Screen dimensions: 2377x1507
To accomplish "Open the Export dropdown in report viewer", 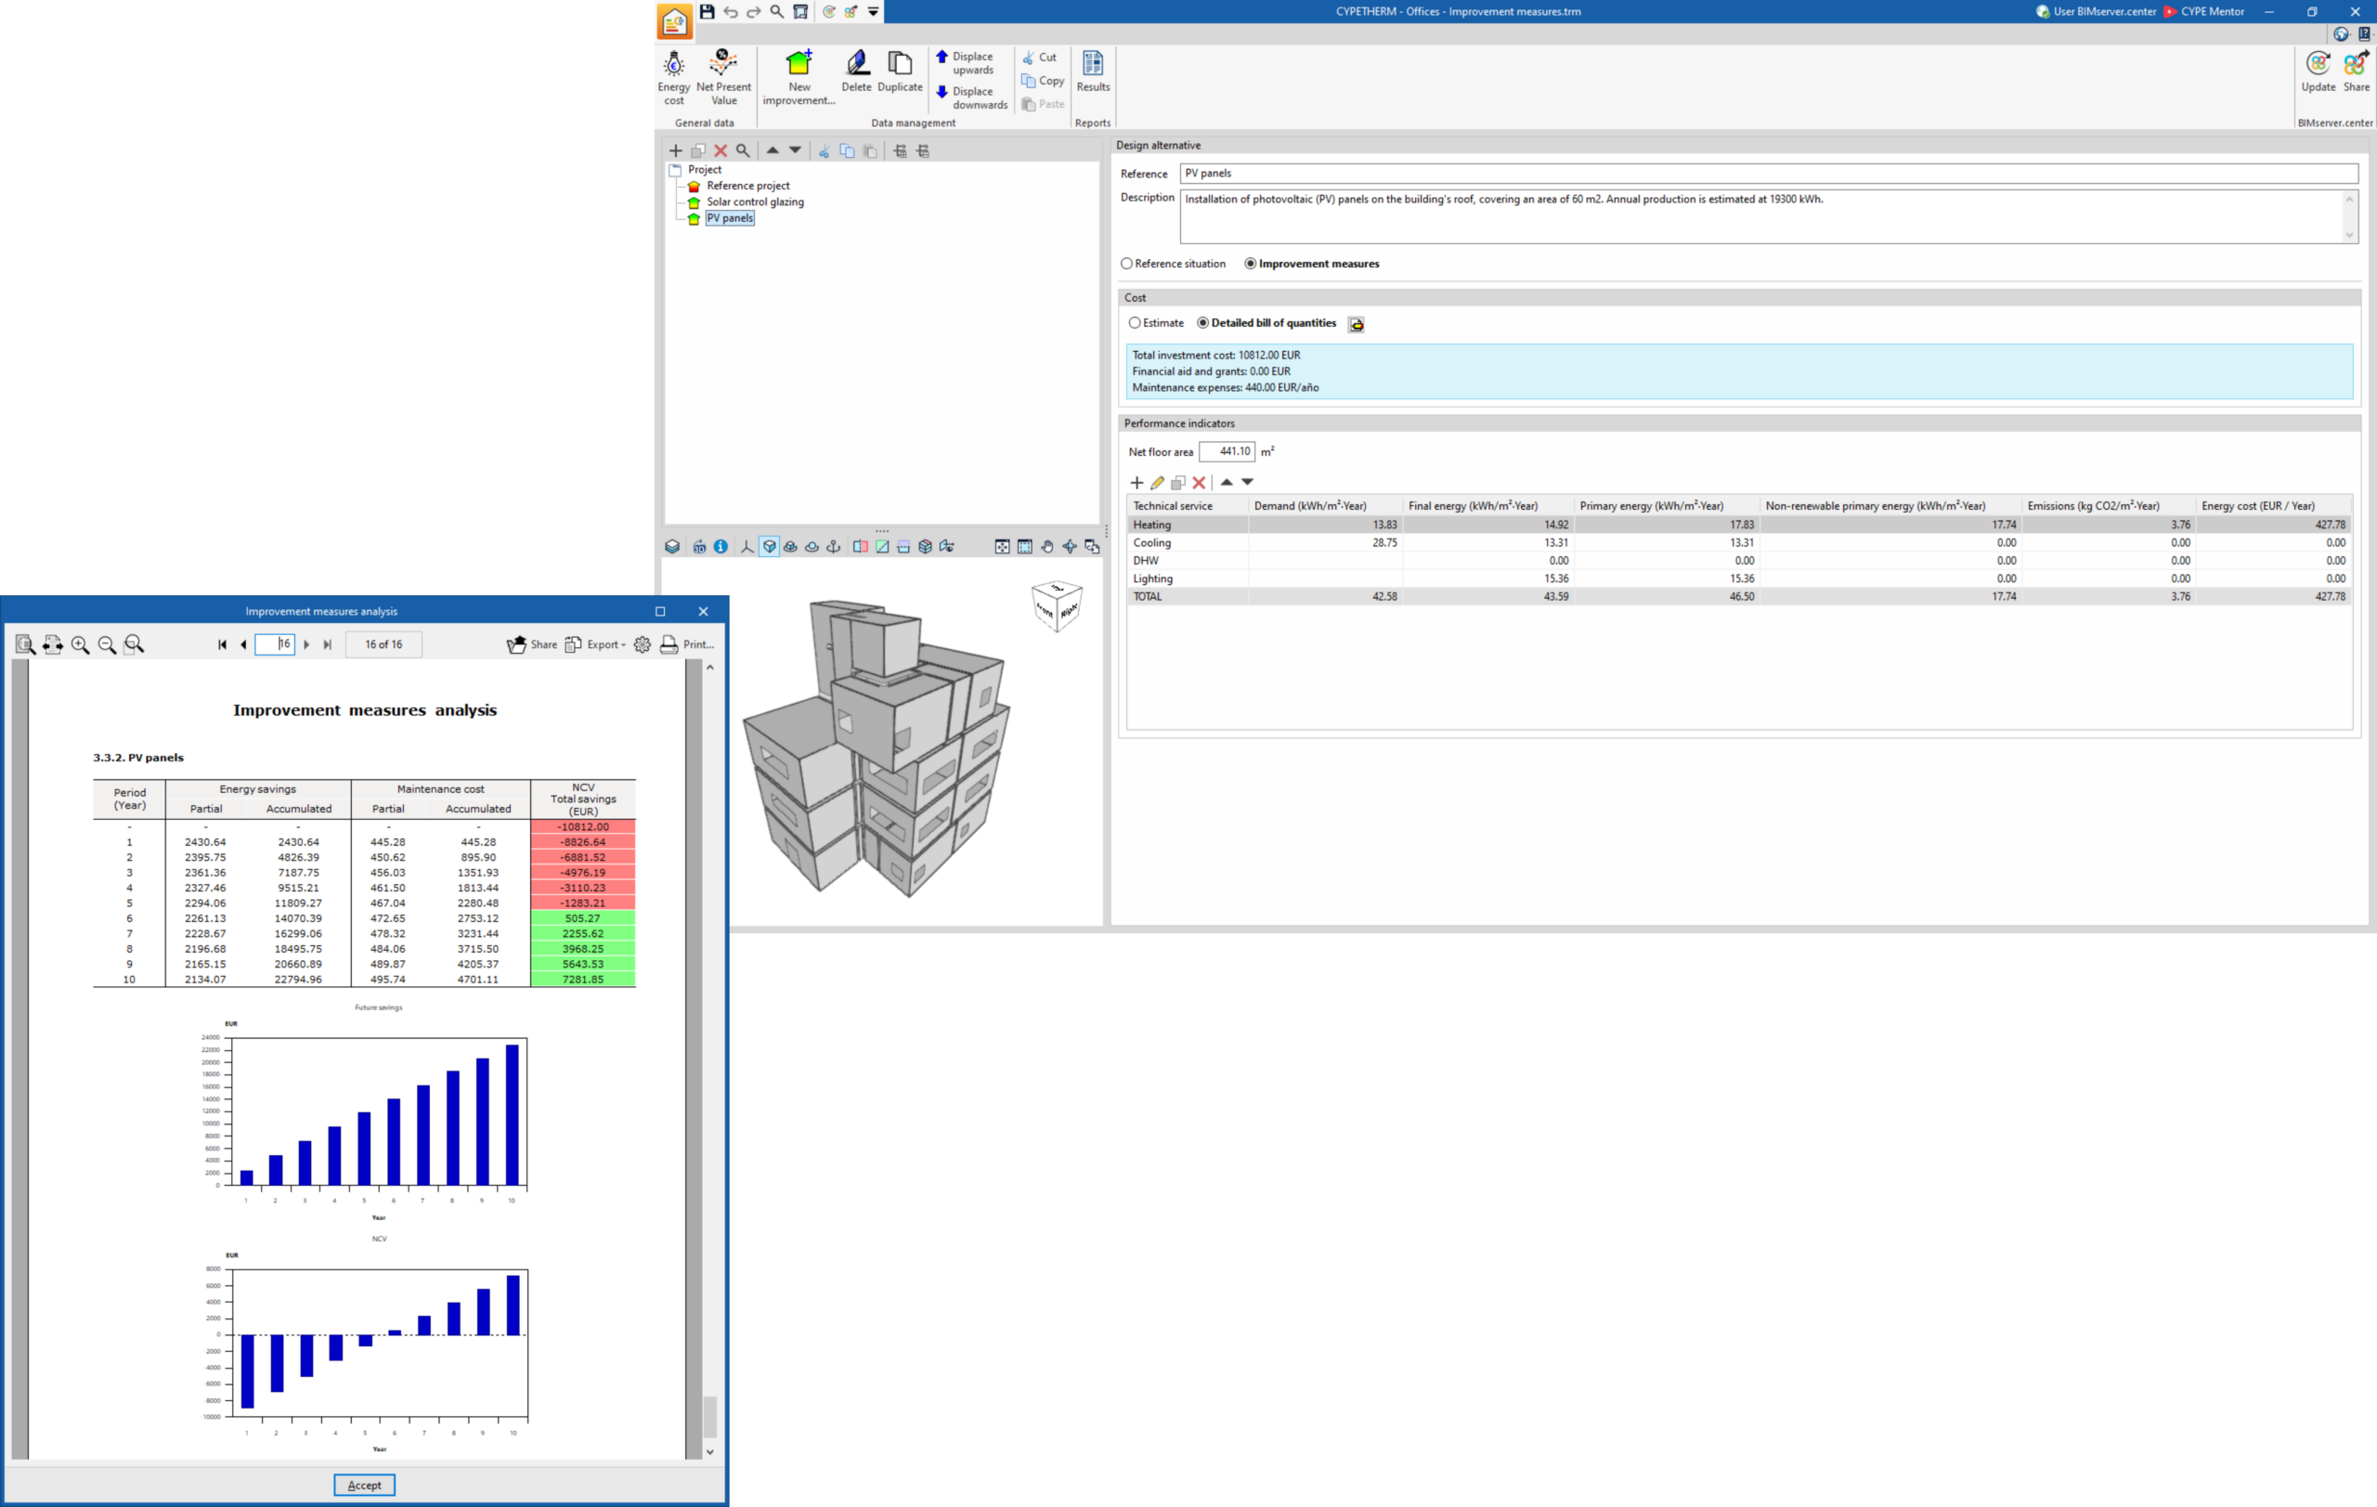I will [595, 644].
